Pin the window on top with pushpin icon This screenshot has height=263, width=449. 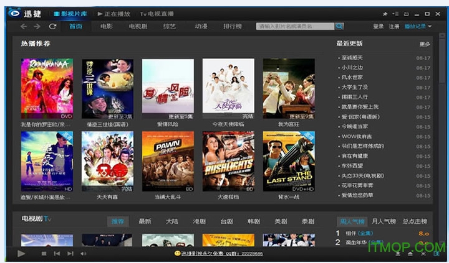pyautogui.click(x=385, y=14)
